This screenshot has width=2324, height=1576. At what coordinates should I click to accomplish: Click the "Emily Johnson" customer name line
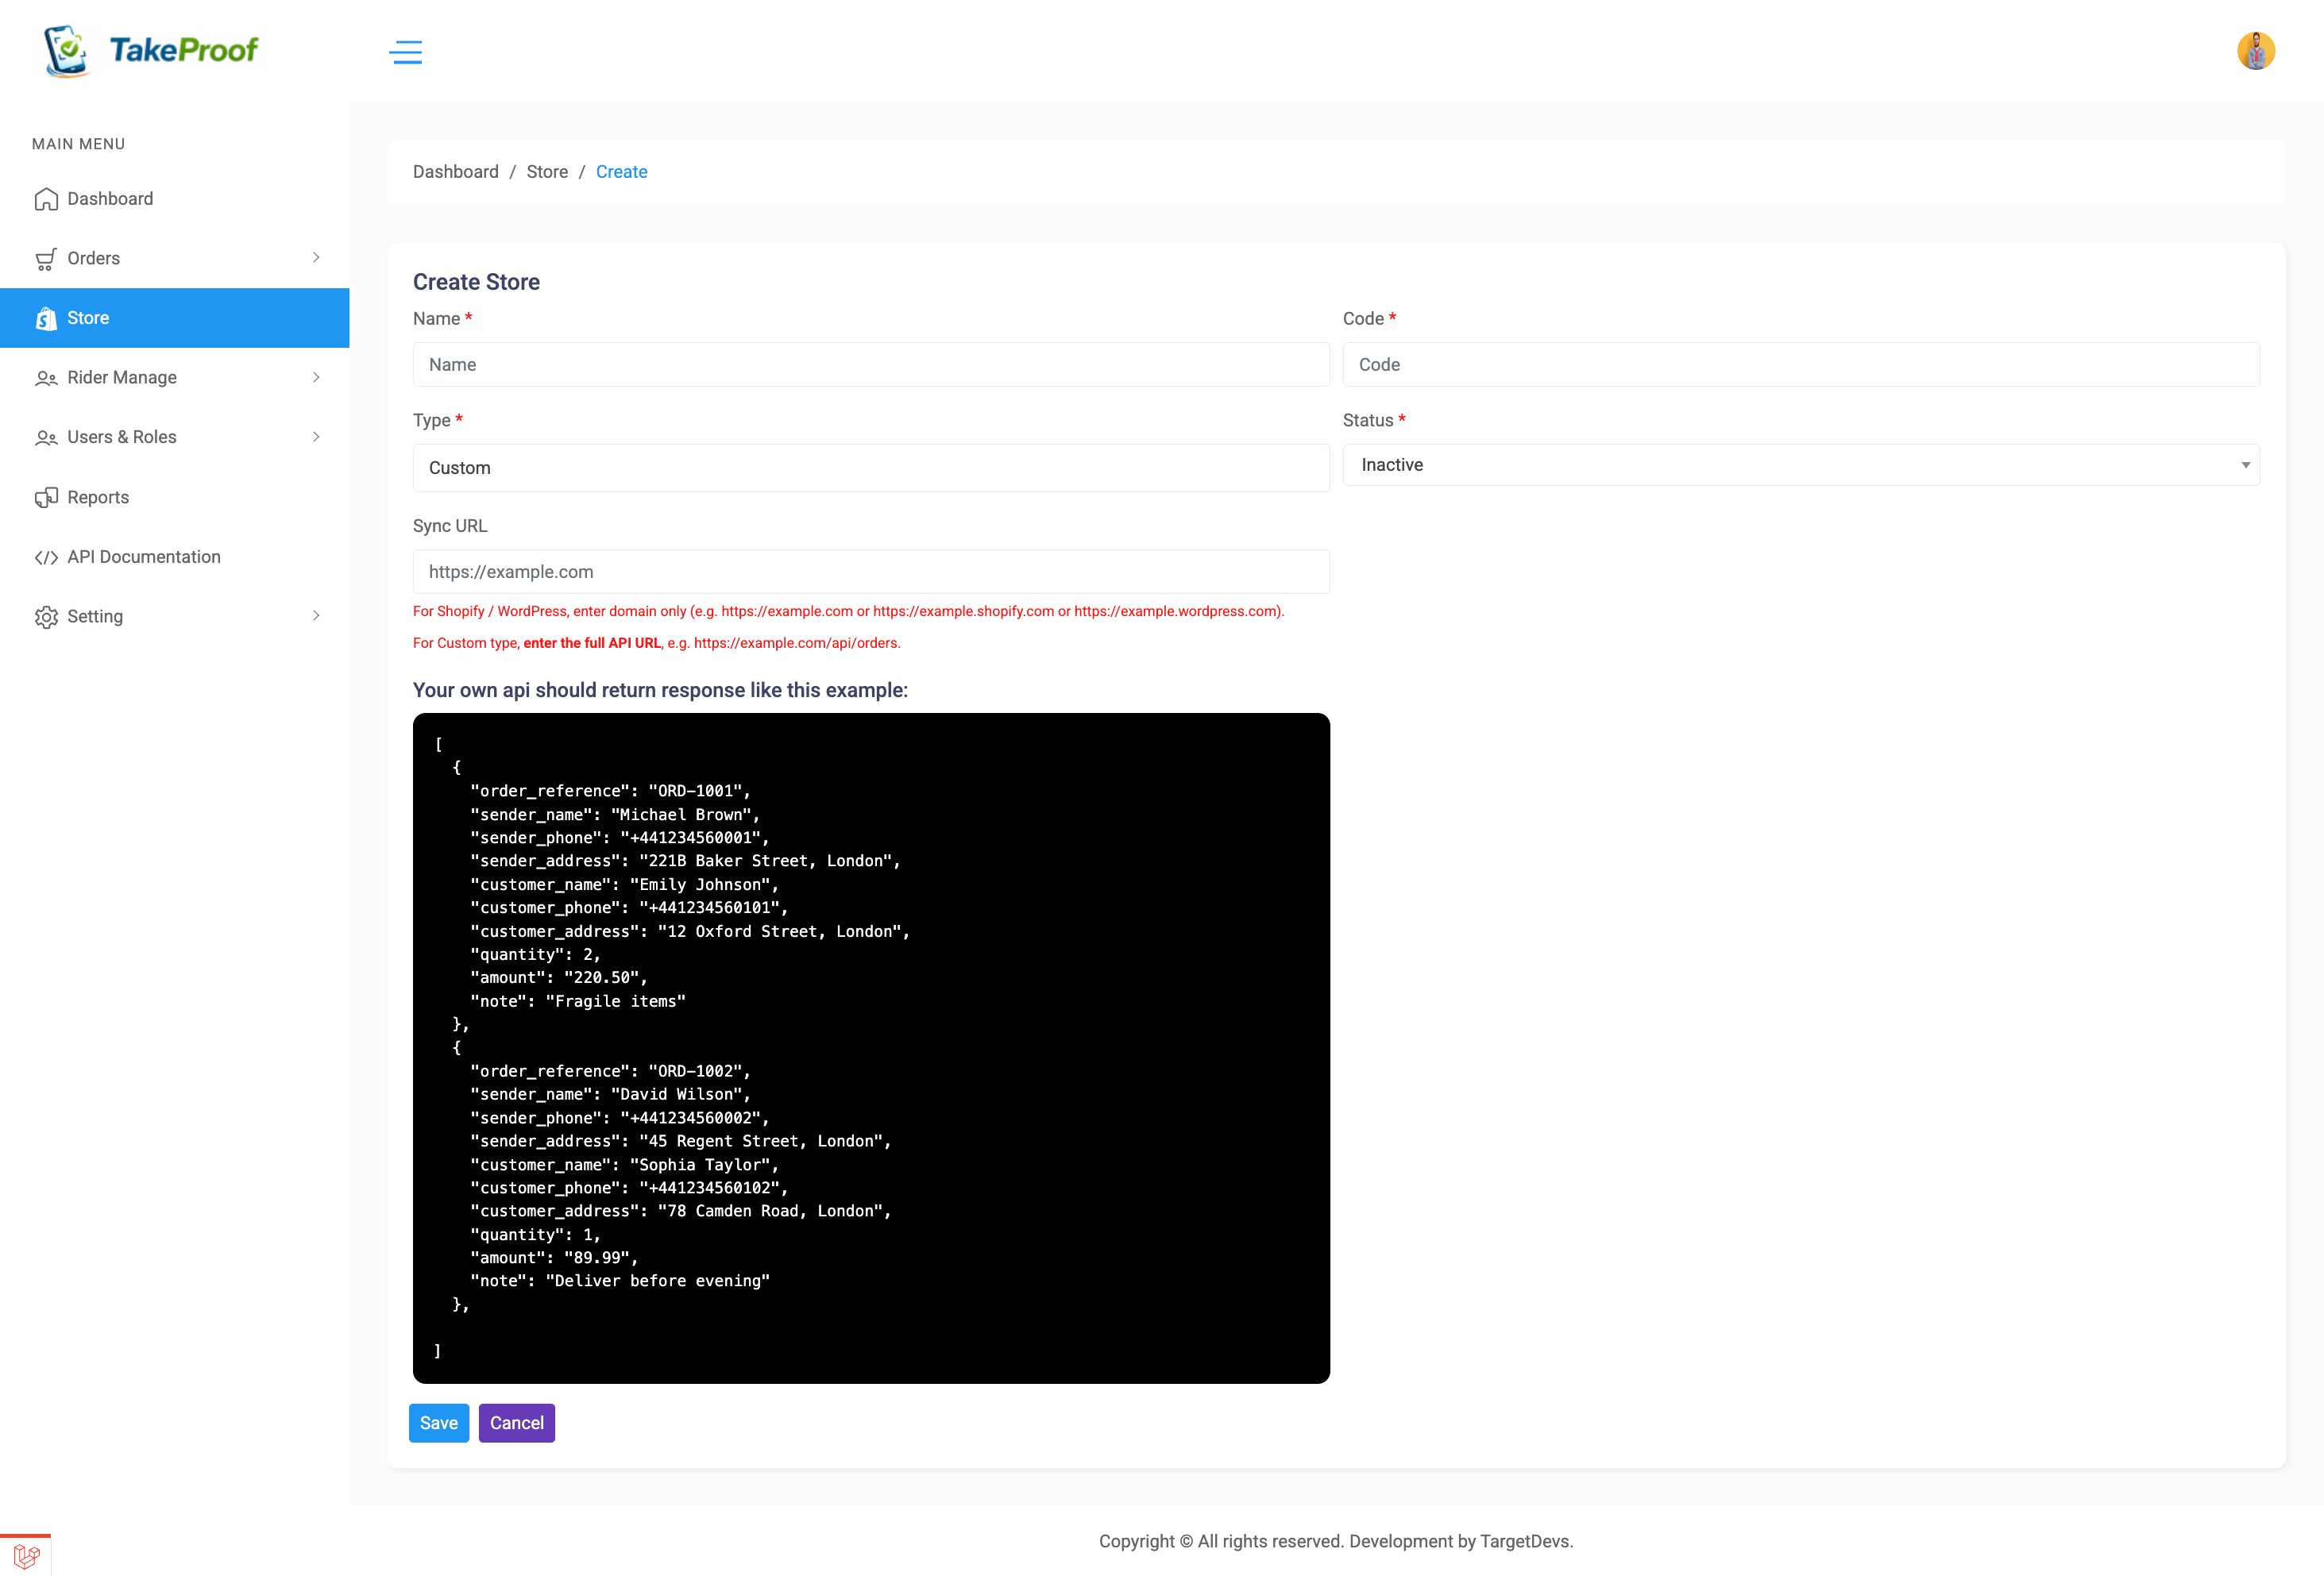pyautogui.click(x=624, y=885)
